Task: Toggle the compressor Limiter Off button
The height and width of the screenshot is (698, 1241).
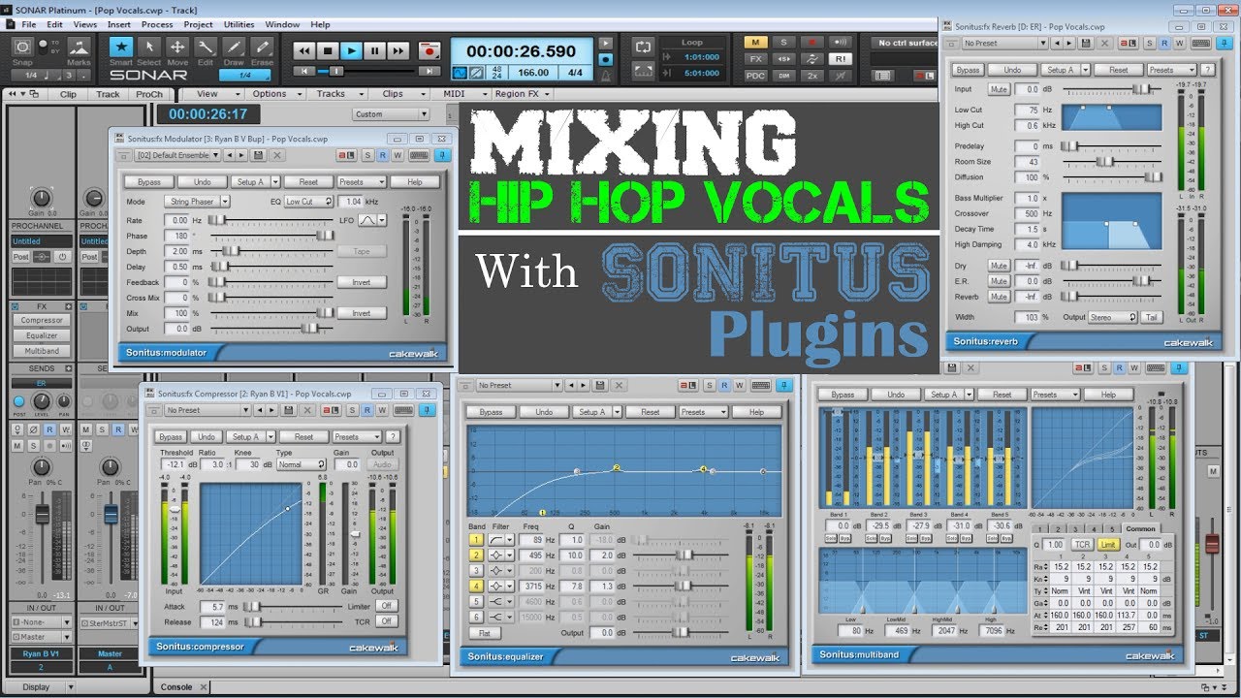Action: pos(386,606)
